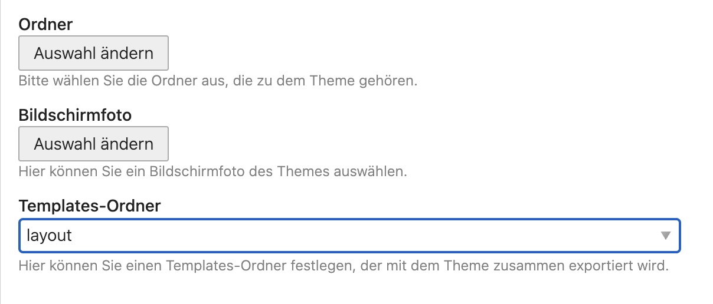The height and width of the screenshot is (304, 713).
Task: Select the 'Hier können Sie einen Templates-Ordner' hint
Action: pos(343,265)
